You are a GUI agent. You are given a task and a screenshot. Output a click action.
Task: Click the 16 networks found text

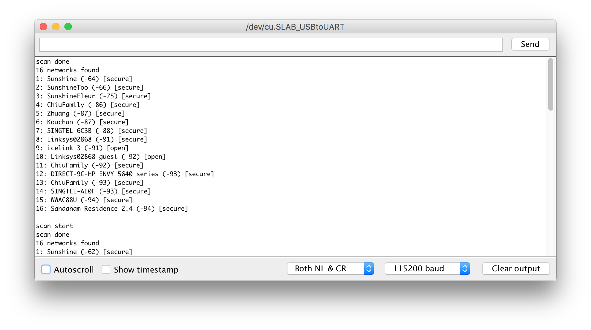67,70
